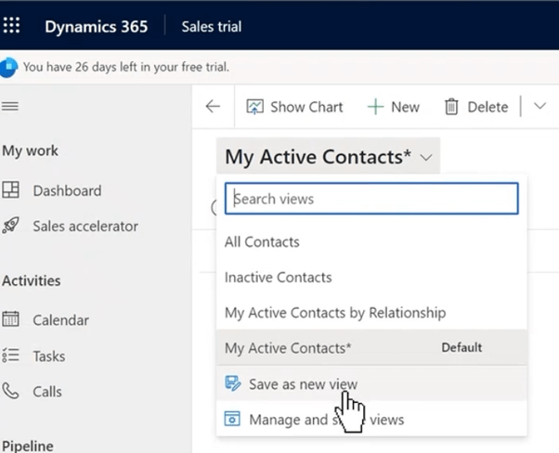Click the Delete command label
Viewport: 559px width, 453px height.
[x=487, y=107]
